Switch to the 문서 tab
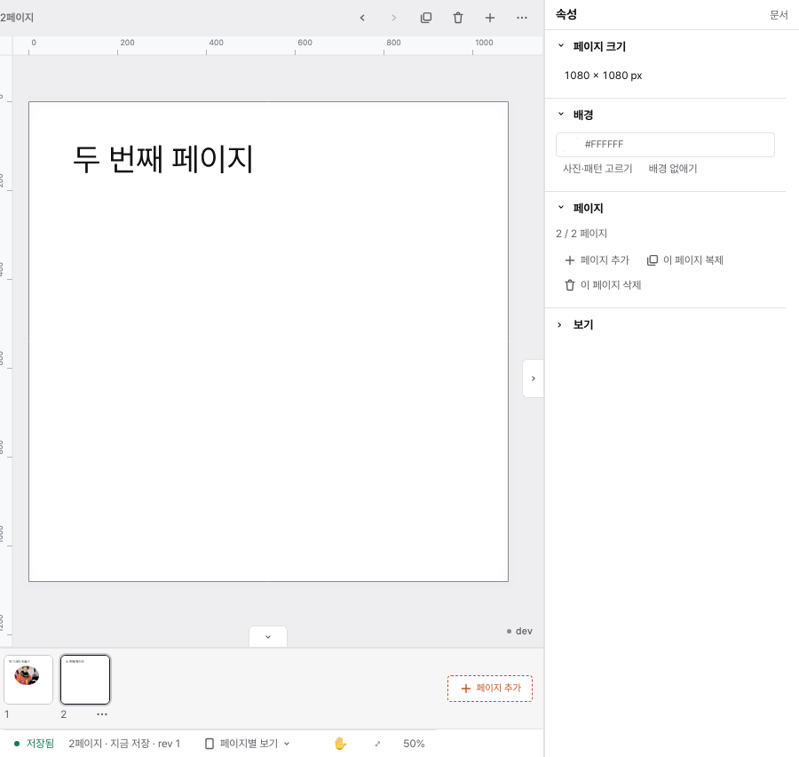 click(779, 15)
